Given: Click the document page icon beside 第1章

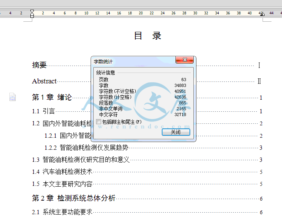Looking at the screenshot, I should click(12, 97).
